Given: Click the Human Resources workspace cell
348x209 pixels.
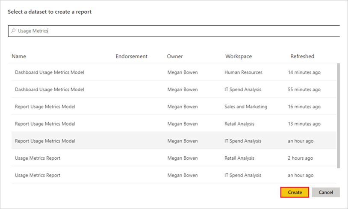Looking at the screenshot, I should [x=243, y=72].
